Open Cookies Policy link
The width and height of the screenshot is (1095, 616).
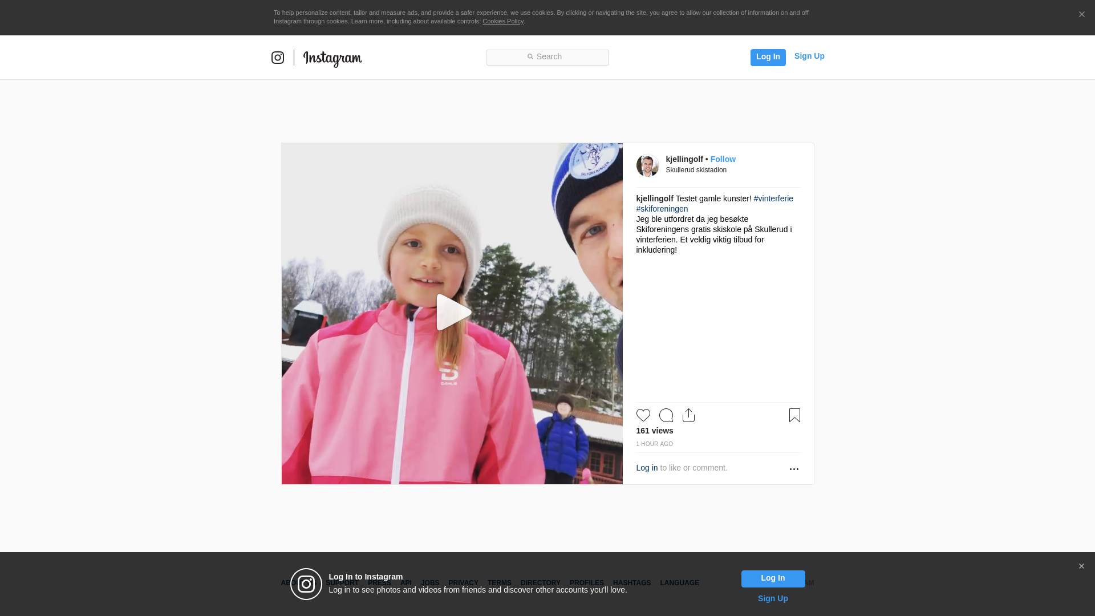(502, 21)
